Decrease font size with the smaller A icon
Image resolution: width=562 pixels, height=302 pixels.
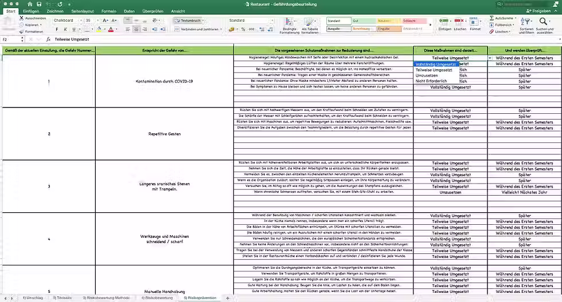[114, 21]
